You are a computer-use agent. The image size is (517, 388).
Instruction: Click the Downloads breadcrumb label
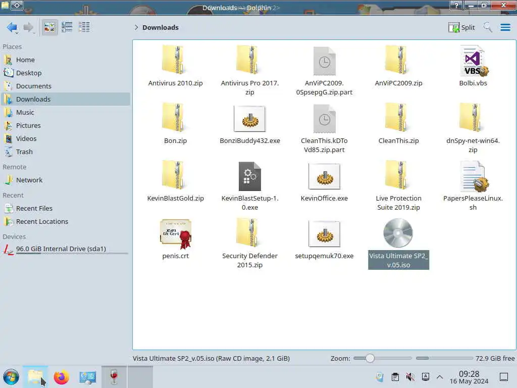point(161,27)
